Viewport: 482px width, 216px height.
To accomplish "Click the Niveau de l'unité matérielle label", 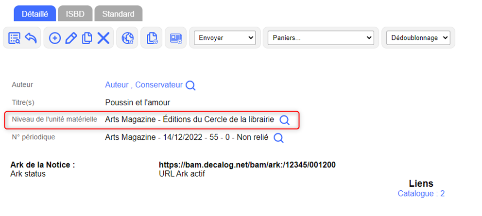I will click(x=54, y=119).
